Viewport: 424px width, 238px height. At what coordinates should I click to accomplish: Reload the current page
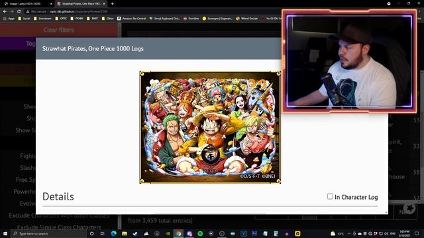[x=19, y=12]
